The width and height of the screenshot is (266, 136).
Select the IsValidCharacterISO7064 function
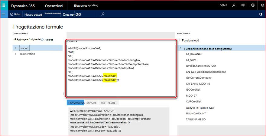[201, 66]
